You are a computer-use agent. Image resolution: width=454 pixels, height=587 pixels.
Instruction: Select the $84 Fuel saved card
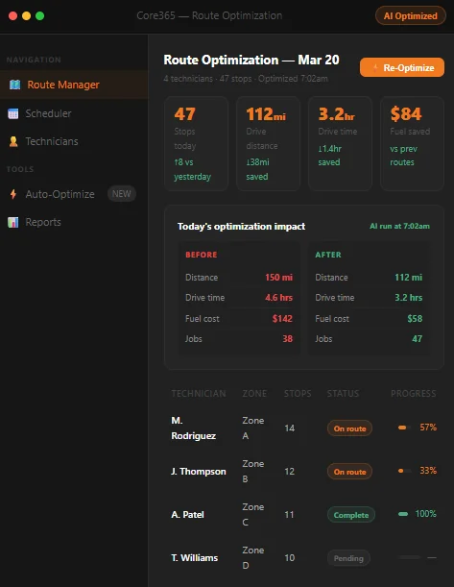[412, 144]
